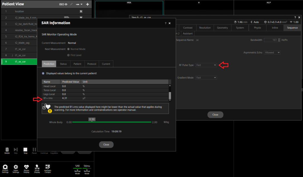Click the pencil edit icon in Patient View
Screen dimensions: 303x177
(x=71, y=4)
